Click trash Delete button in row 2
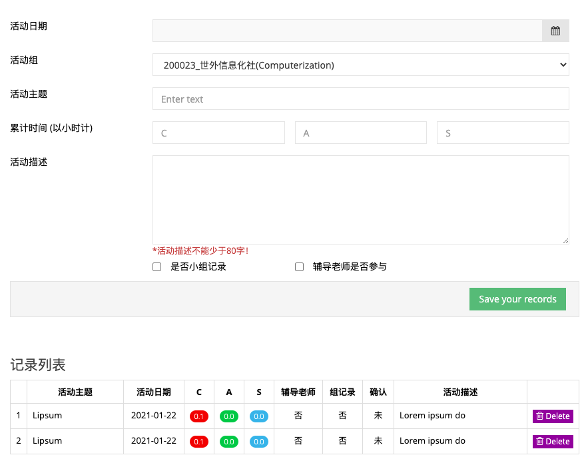 (553, 442)
